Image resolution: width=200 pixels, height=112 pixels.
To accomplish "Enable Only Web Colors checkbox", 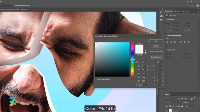I will point(96,79).
